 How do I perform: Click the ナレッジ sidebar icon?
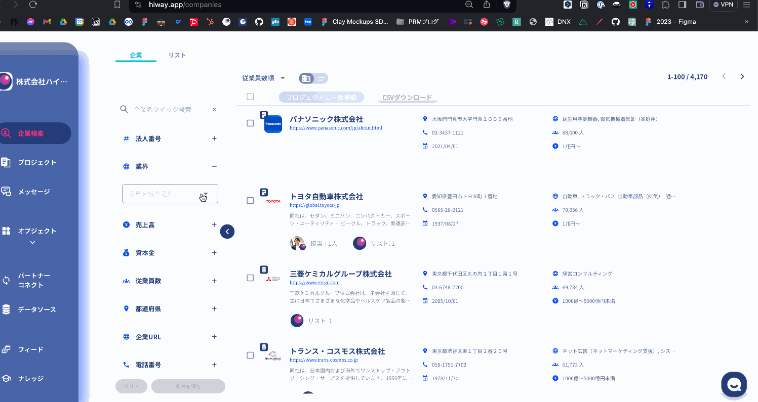pyautogui.click(x=6, y=378)
